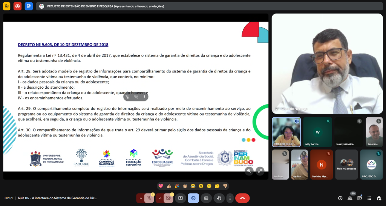This screenshot has width=386, height=206.
Task: Open the three-dot options on the presentation overlay
Action: pyautogui.click(x=144, y=97)
